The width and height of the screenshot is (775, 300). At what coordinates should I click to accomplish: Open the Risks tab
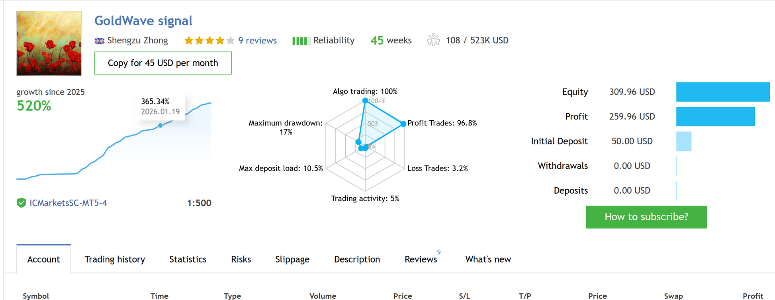coord(241,259)
